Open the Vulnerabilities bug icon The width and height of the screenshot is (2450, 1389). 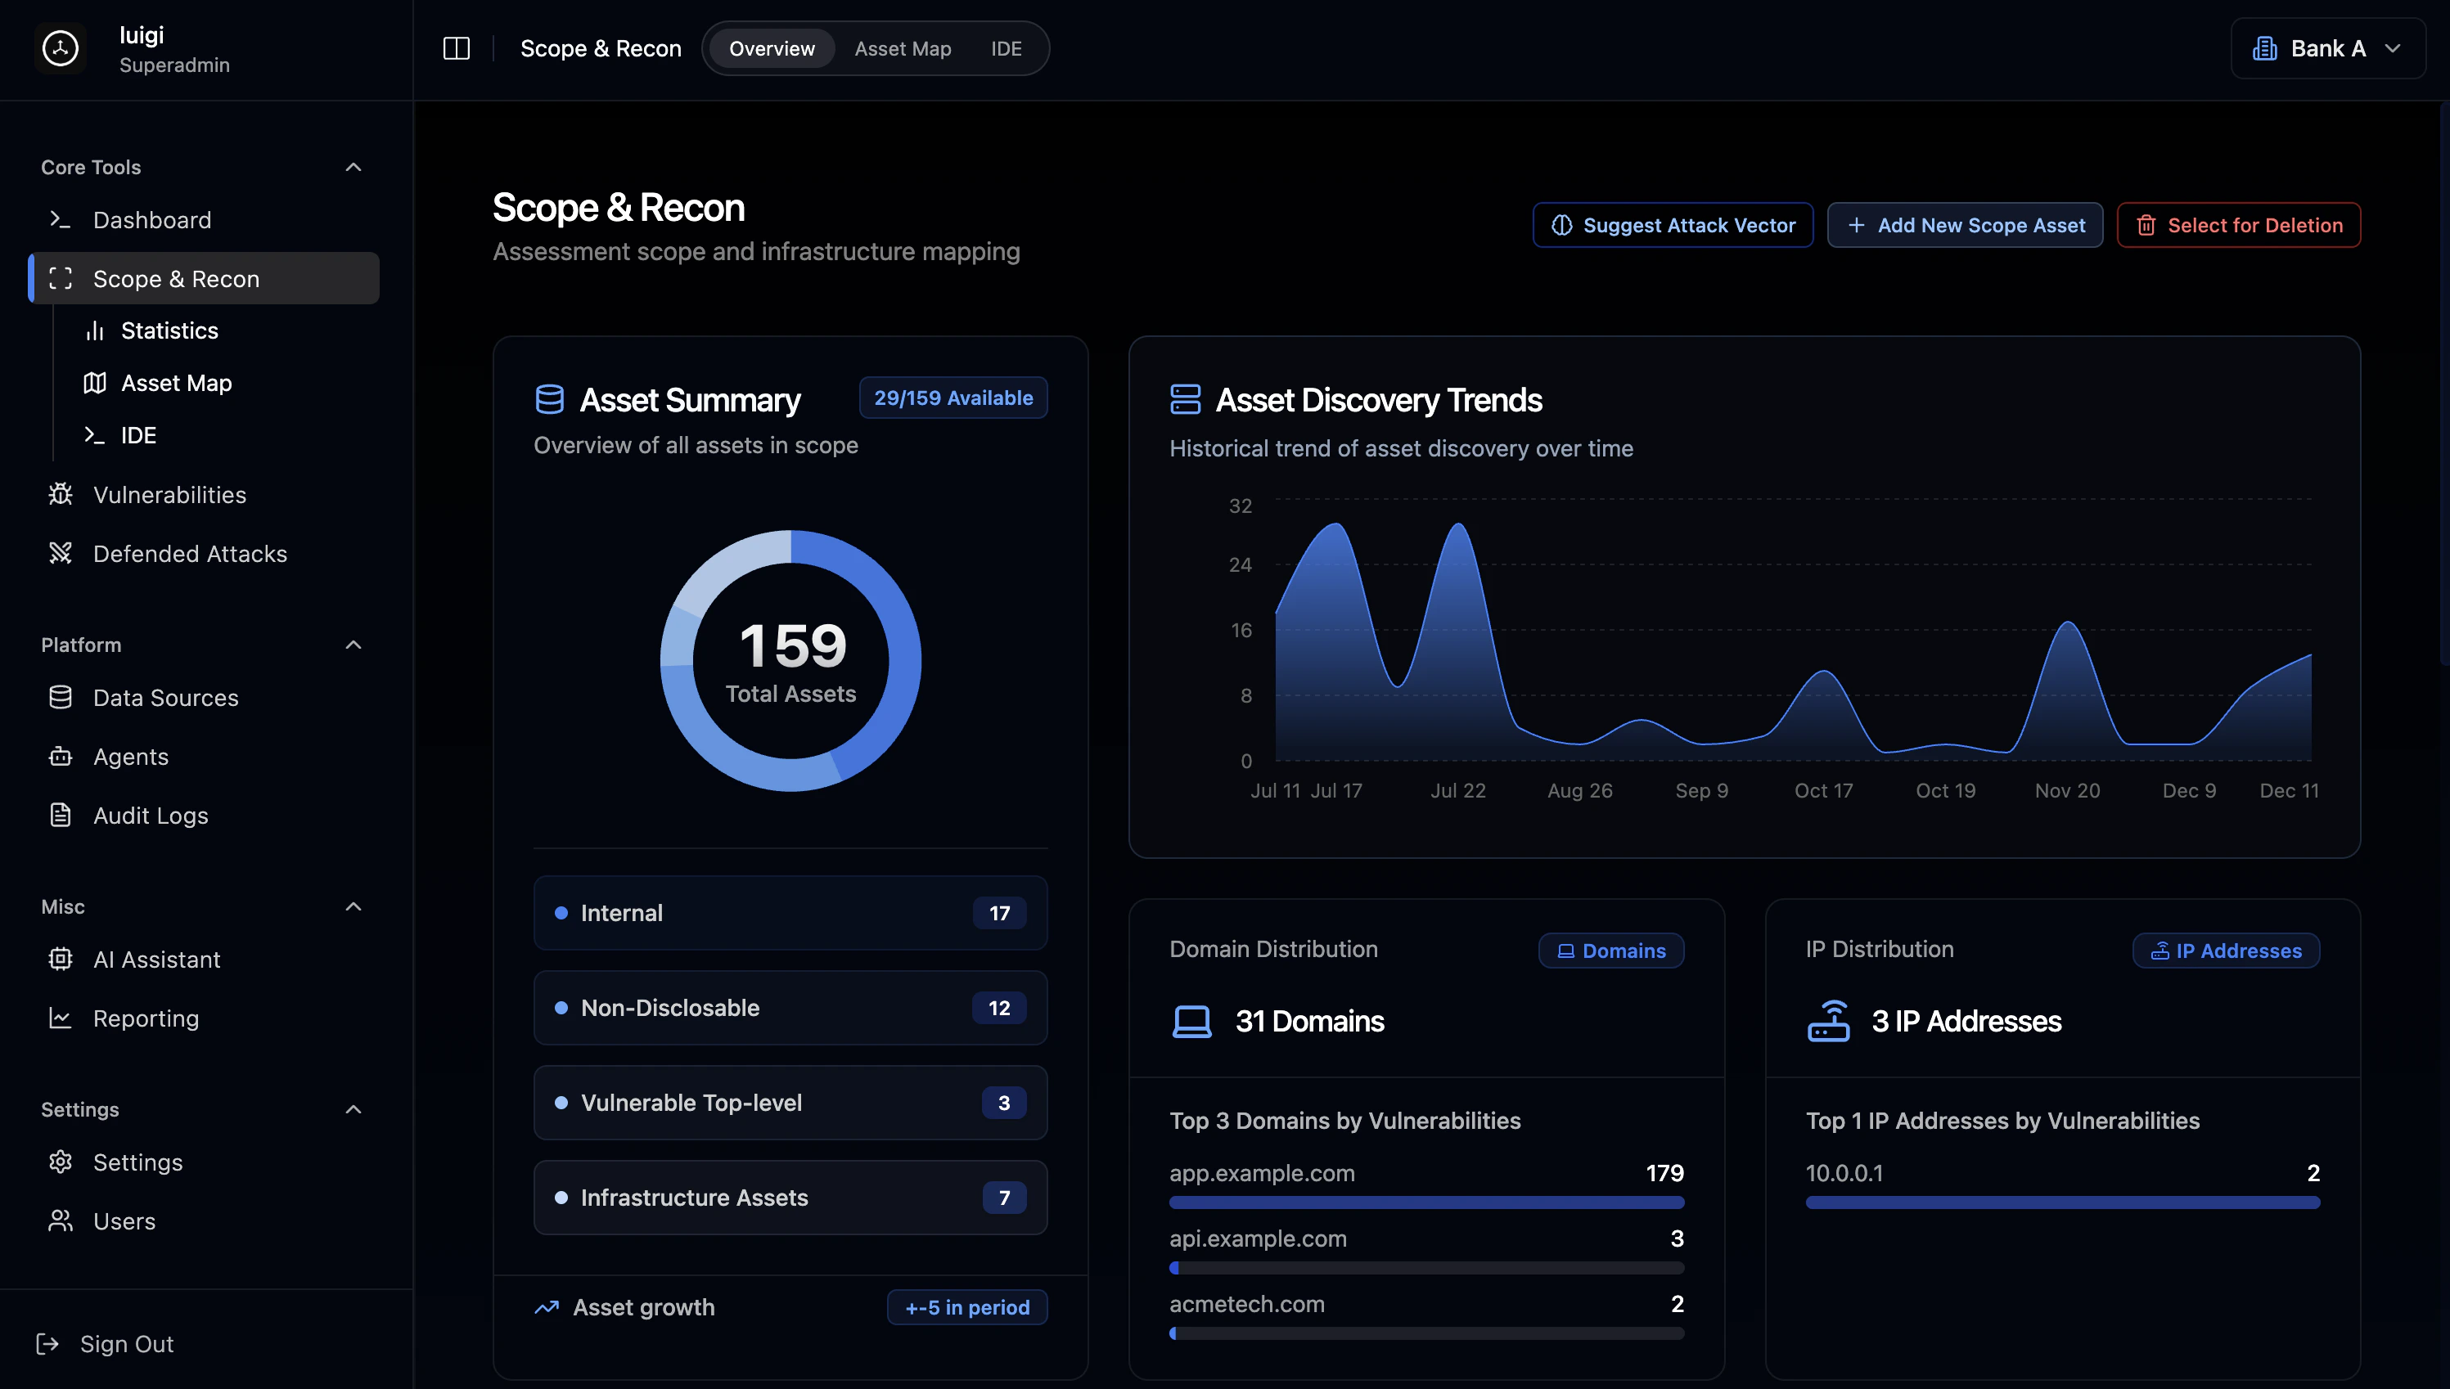(x=60, y=494)
